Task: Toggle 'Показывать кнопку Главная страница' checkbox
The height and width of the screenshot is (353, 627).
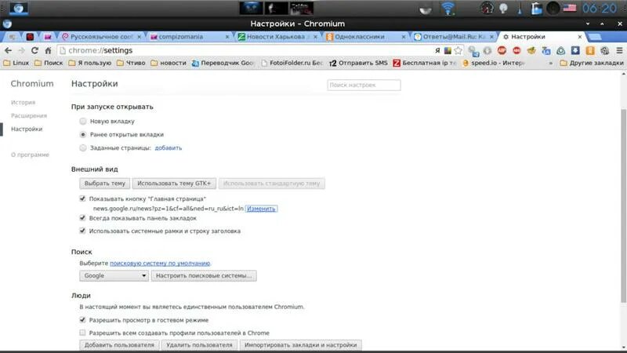Action: click(x=82, y=198)
